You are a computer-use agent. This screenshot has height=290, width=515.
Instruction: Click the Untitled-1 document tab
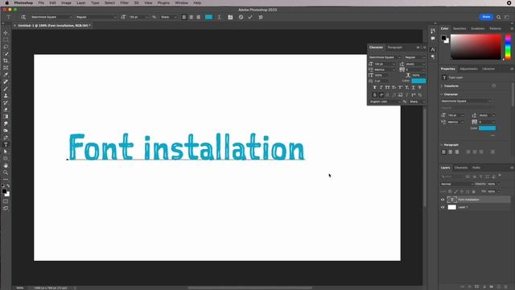[x=54, y=25]
